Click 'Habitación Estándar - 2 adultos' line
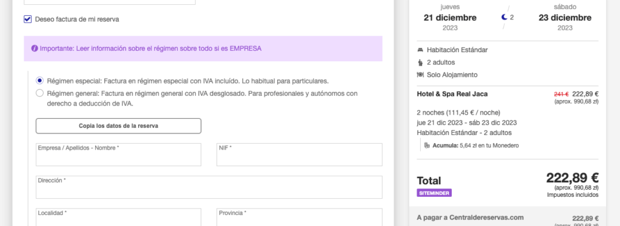 pos(464,133)
